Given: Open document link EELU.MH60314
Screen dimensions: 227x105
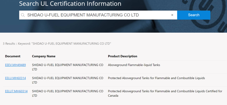Looking at the screenshot, I should tap(16, 78).
